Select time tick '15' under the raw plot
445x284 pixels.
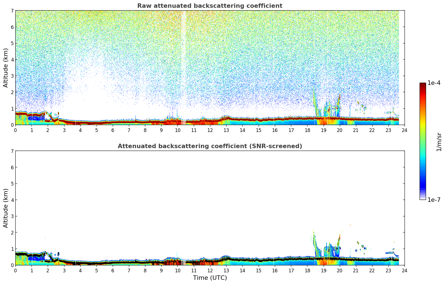[259, 130]
